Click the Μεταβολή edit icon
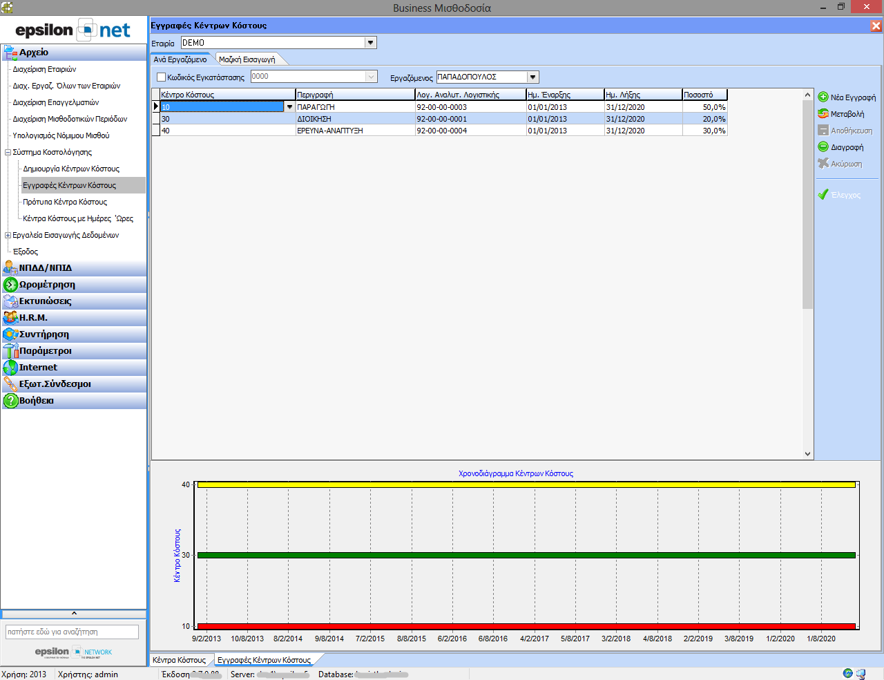 point(823,114)
